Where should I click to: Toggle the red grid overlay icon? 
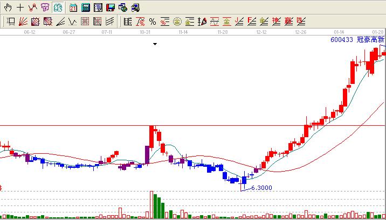pos(85,22)
